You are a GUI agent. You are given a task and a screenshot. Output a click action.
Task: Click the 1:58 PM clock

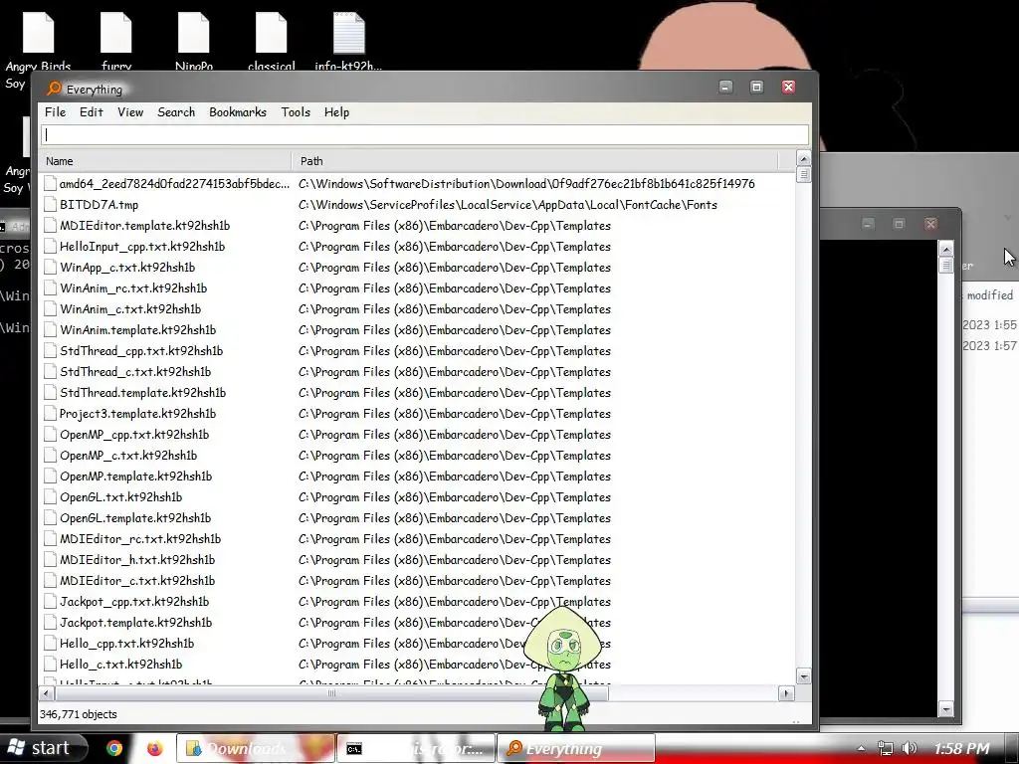[x=961, y=748]
